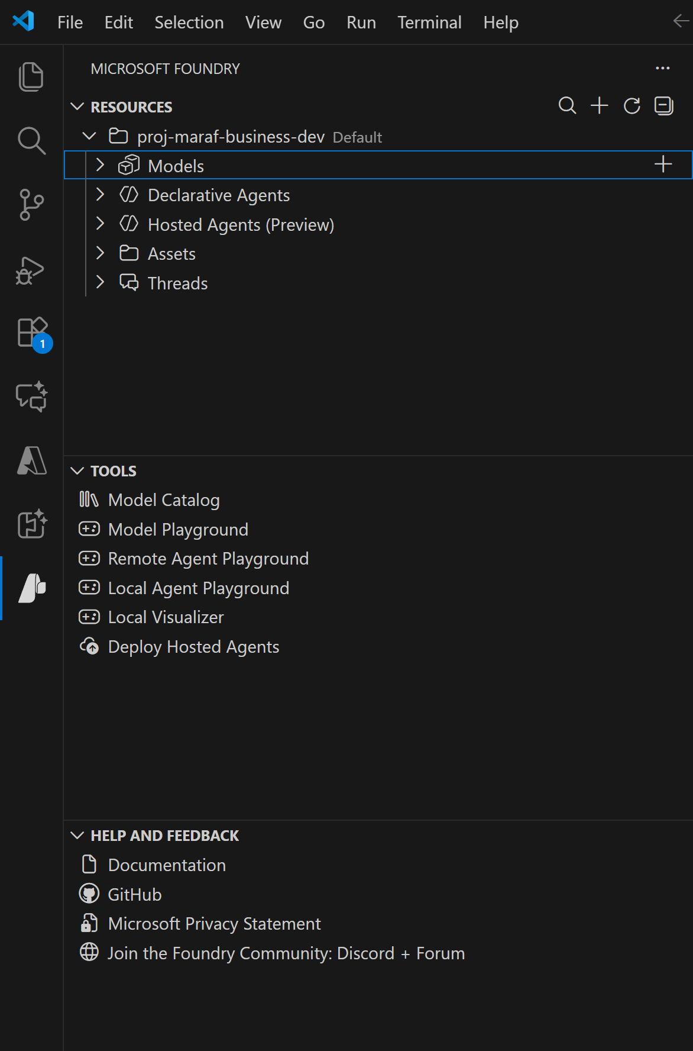Collapse the TOOLS section
Viewport: 693px width, 1051px height.
[77, 471]
